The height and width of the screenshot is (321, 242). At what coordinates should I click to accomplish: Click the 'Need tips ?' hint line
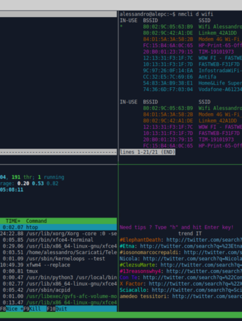click(177, 227)
